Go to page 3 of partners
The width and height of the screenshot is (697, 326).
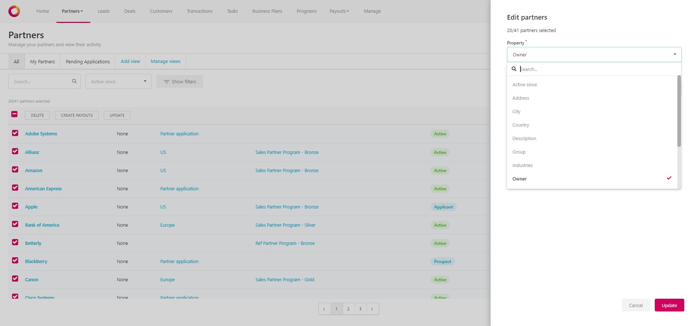point(360,309)
